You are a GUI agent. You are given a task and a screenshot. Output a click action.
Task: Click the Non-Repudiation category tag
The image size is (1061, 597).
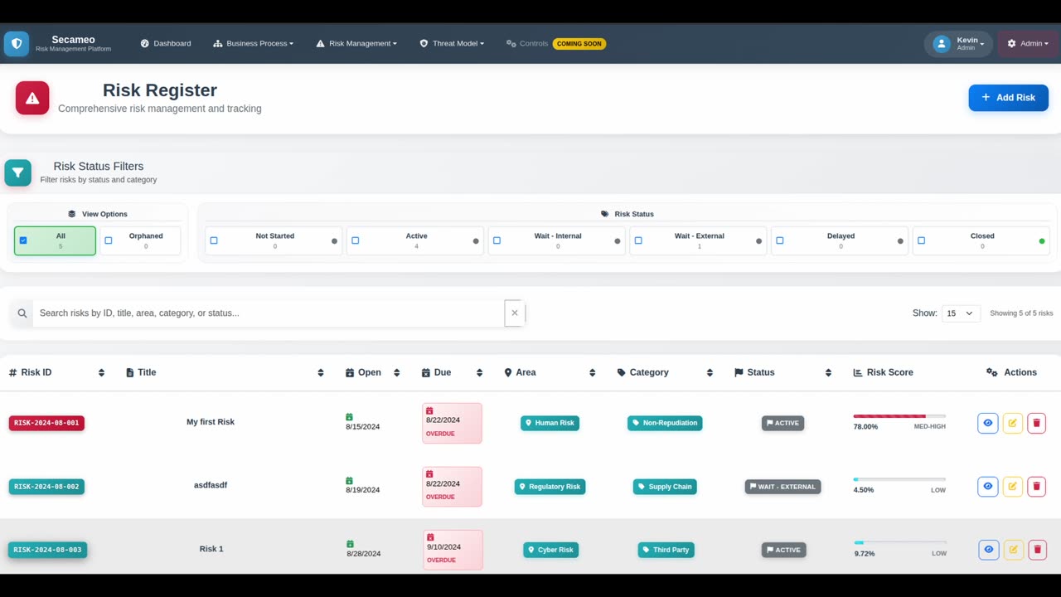pyautogui.click(x=665, y=423)
